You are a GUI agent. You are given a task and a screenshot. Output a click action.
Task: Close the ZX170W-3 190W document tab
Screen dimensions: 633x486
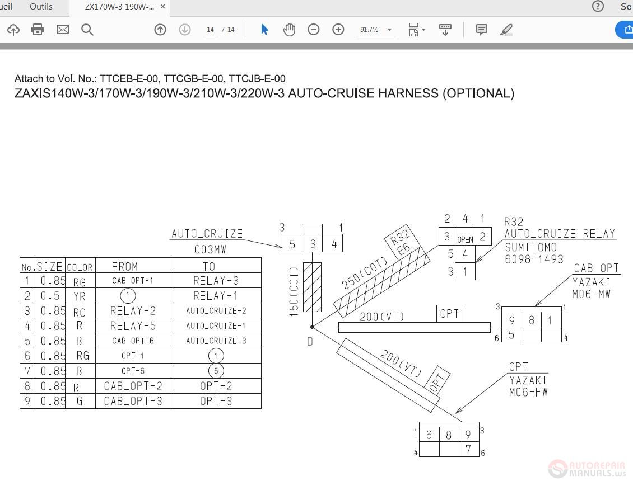click(162, 7)
